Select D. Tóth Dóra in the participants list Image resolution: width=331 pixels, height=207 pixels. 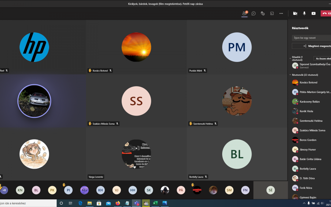pos(311,178)
